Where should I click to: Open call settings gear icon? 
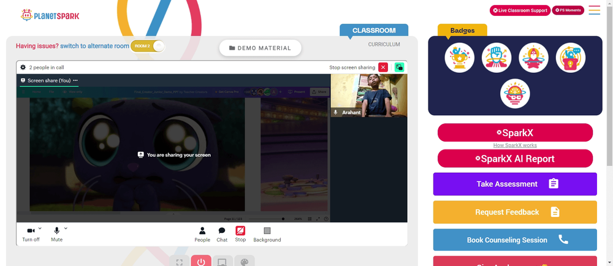point(23,67)
